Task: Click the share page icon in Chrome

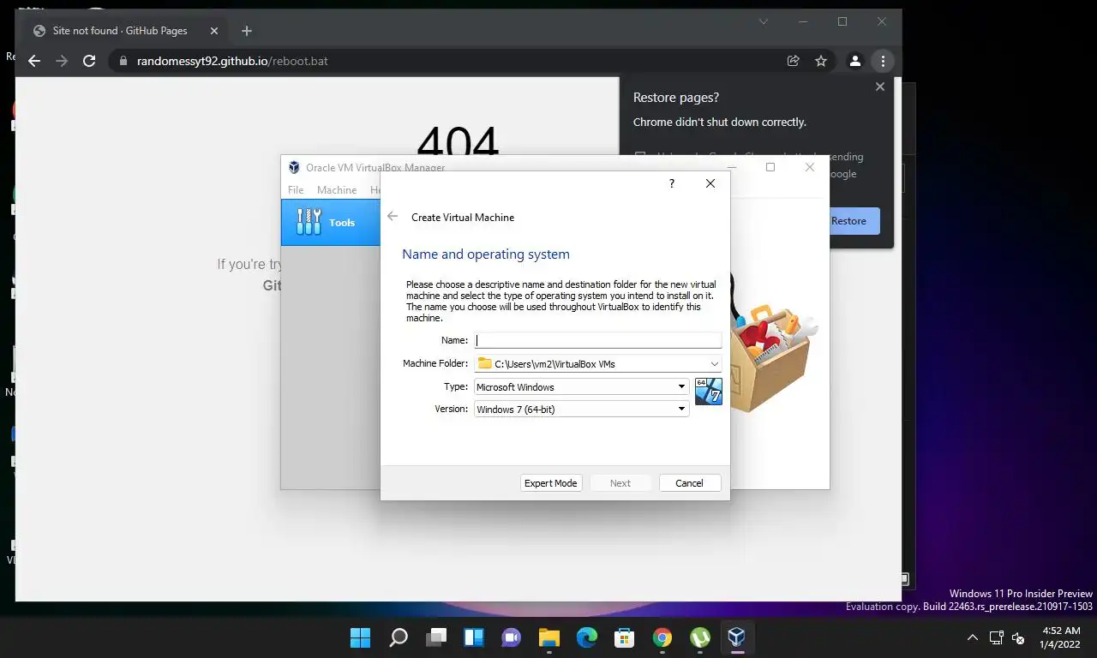Action: point(794,61)
